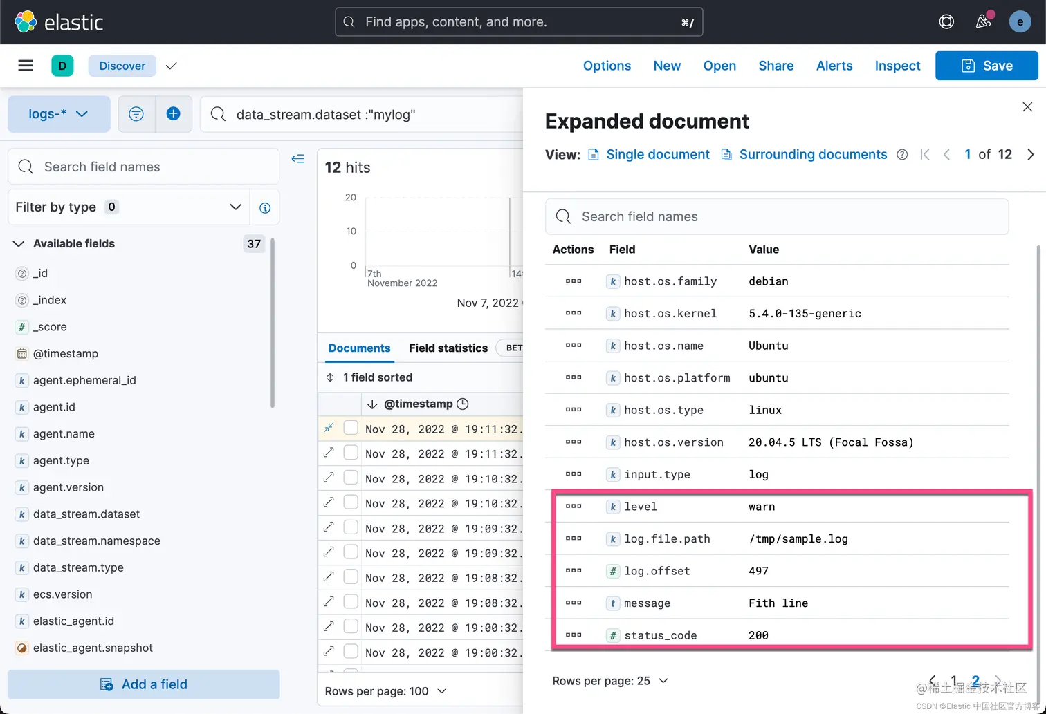Open actions for level row
The image size is (1046, 714).
point(574,507)
